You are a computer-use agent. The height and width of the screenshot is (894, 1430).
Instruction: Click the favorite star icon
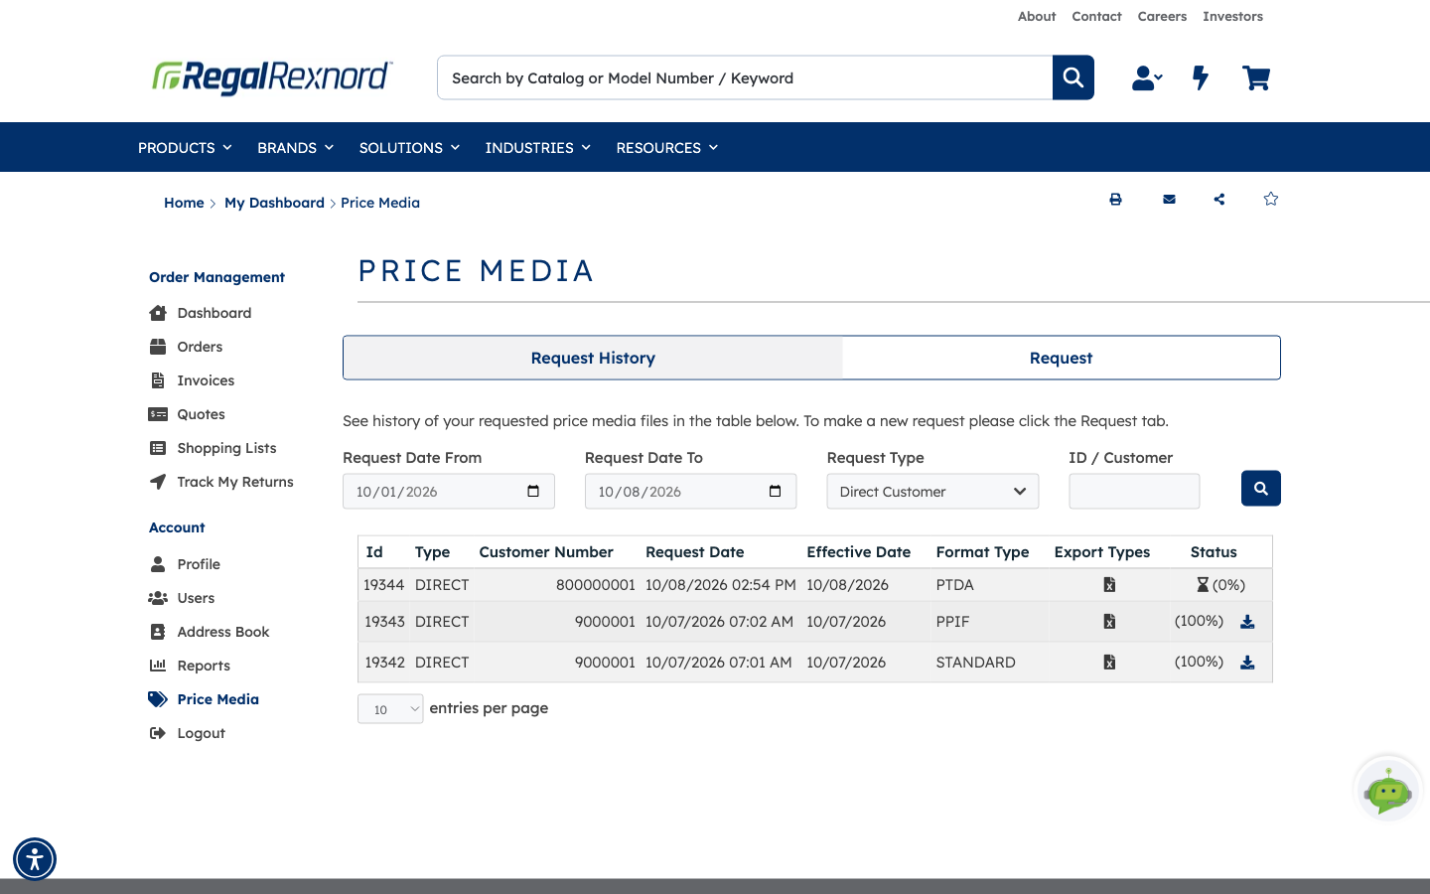coord(1271,199)
